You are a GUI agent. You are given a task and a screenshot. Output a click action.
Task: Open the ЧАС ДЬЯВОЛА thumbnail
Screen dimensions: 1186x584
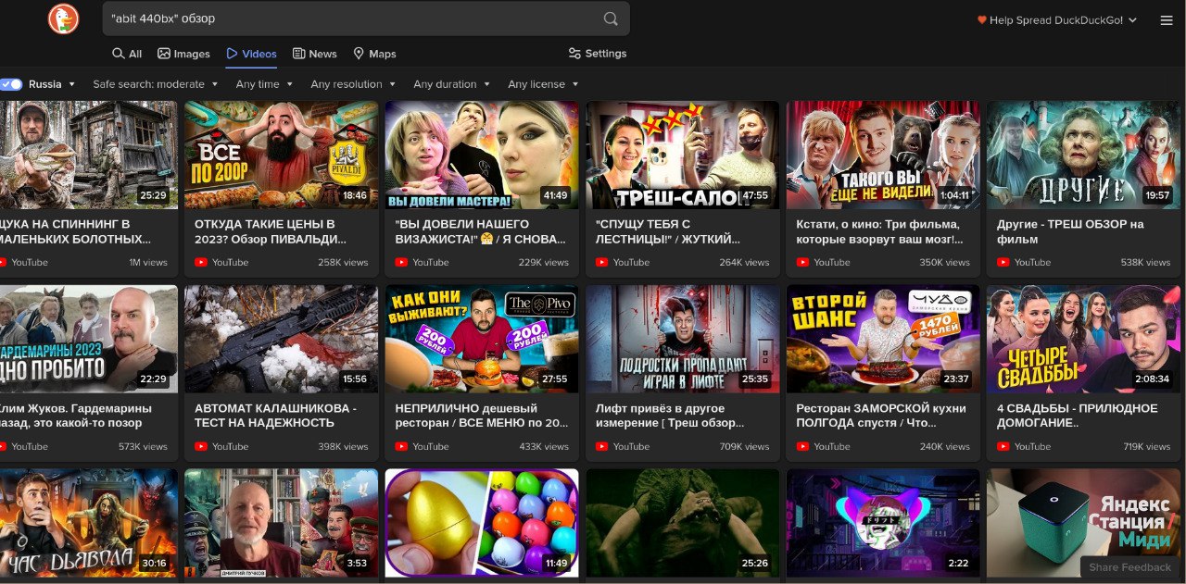pos(88,523)
